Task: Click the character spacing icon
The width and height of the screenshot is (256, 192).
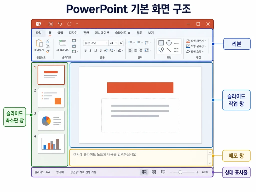Action: pos(106,50)
